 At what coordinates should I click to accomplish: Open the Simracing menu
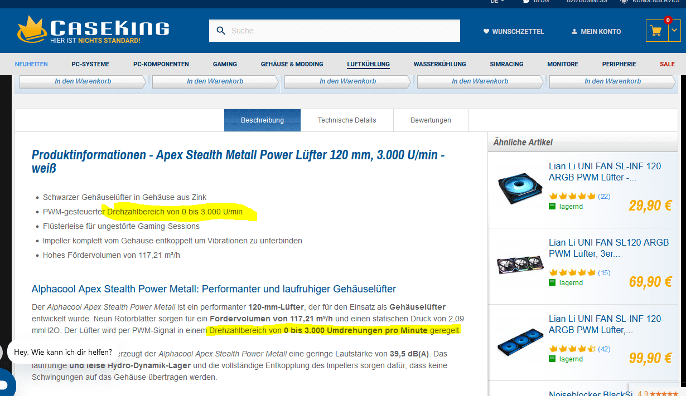[x=506, y=64]
